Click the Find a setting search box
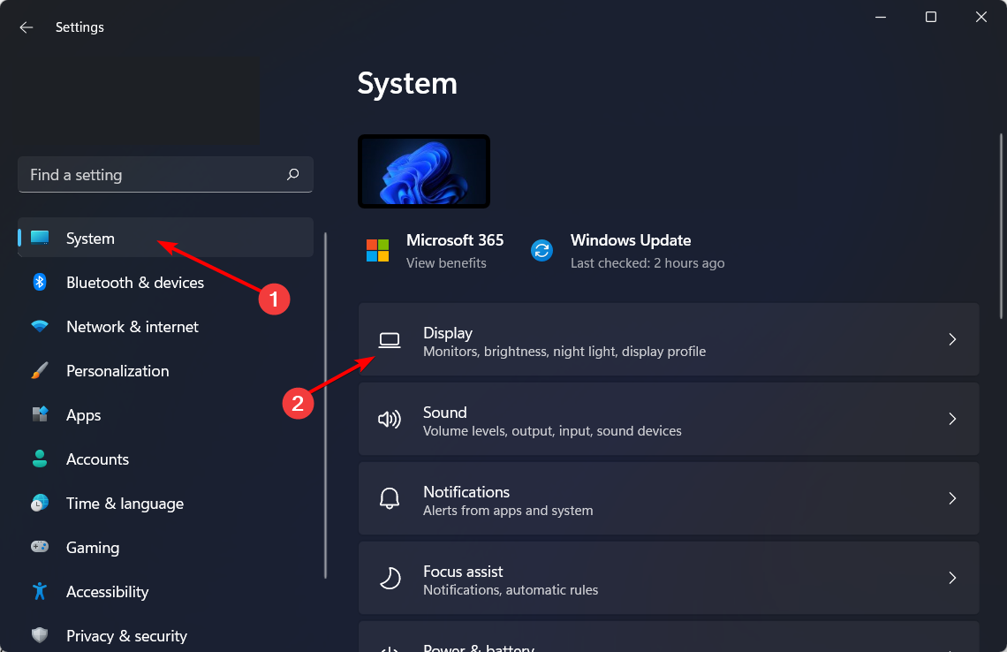The width and height of the screenshot is (1007, 652). pos(166,174)
